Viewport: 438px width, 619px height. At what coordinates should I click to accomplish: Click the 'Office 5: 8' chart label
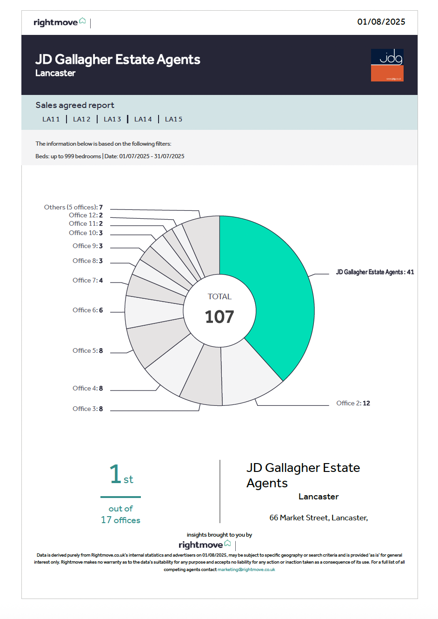point(88,350)
